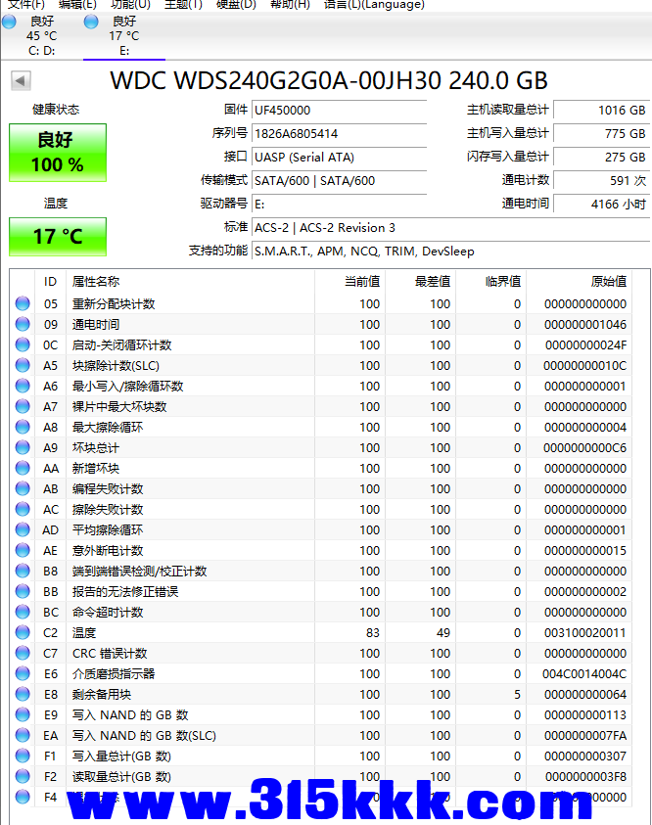Click the transfer mode field SATA/600

pyautogui.click(x=339, y=181)
